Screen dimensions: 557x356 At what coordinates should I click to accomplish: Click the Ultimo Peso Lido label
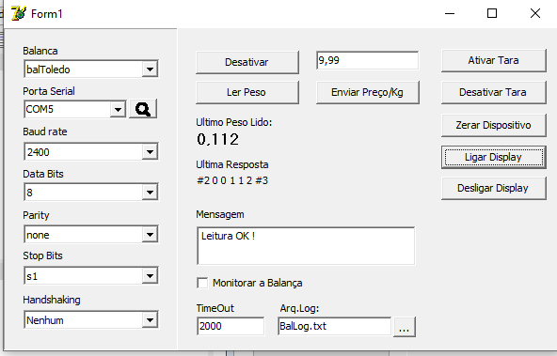[234, 123]
